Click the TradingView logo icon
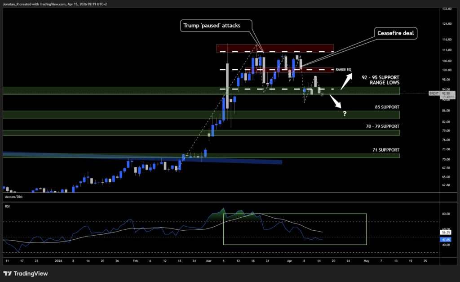Screen dimensions: 460x282 8,273
